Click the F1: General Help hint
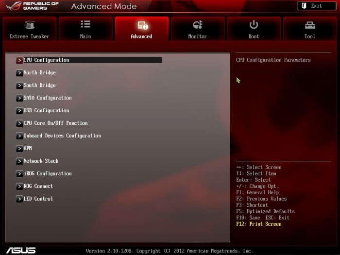The height and width of the screenshot is (255, 340). [x=257, y=192]
